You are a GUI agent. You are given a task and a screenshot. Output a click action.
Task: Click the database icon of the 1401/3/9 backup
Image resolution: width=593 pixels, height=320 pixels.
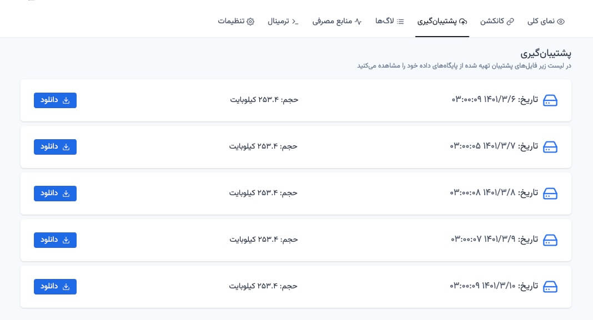tap(550, 240)
